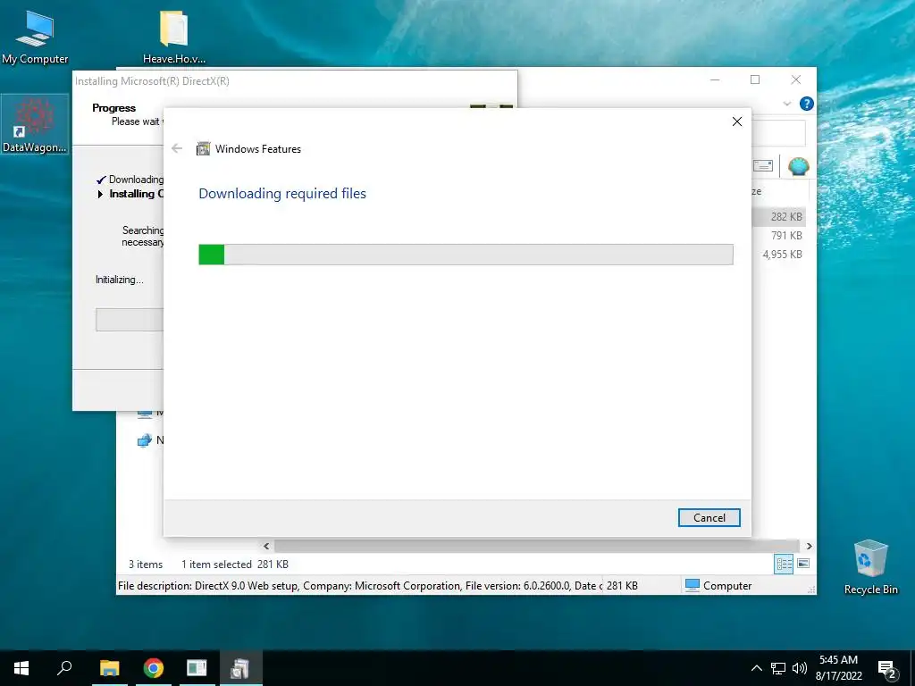Open taskbar search magnifier
The width and height of the screenshot is (915, 686).
pos(64,668)
